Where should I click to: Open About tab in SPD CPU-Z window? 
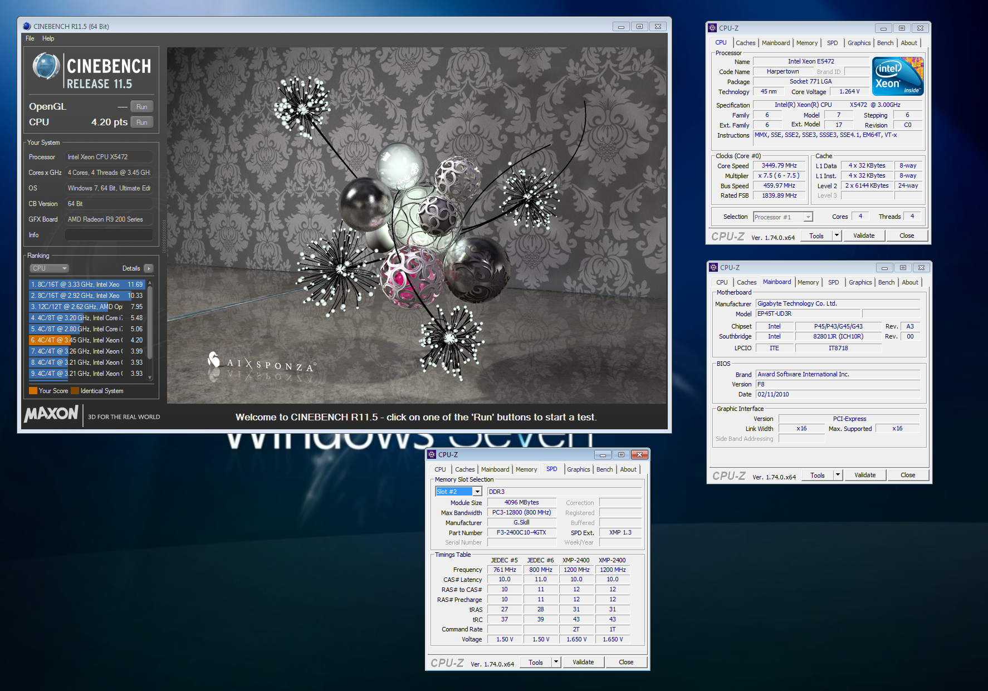pyautogui.click(x=628, y=469)
